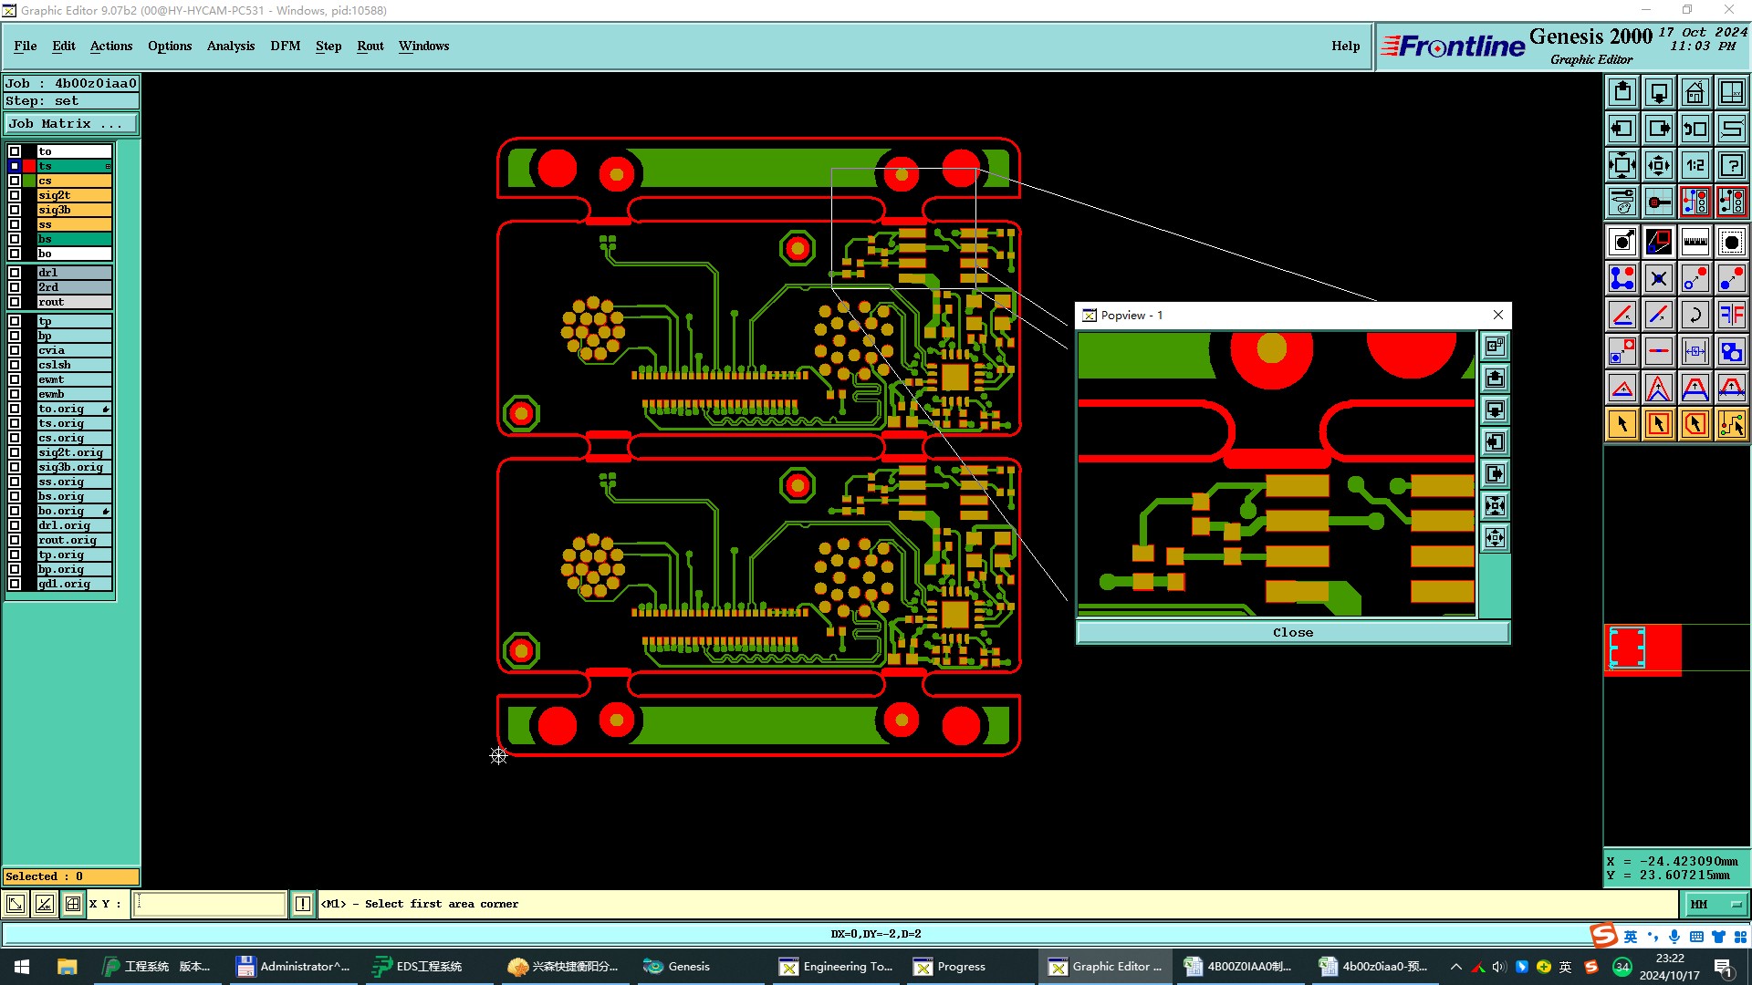Toggle the checkbox for layer cs

click(x=15, y=181)
